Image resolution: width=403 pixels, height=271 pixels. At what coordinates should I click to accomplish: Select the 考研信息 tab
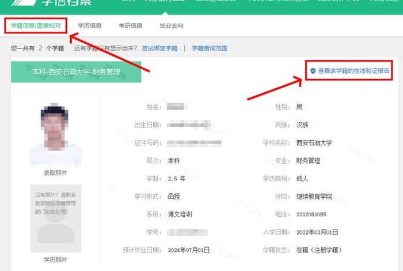pyautogui.click(x=130, y=26)
